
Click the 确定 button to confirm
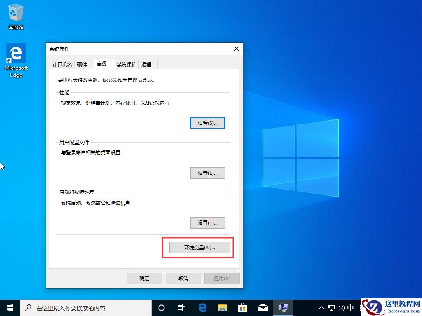pyautogui.click(x=144, y=278)
